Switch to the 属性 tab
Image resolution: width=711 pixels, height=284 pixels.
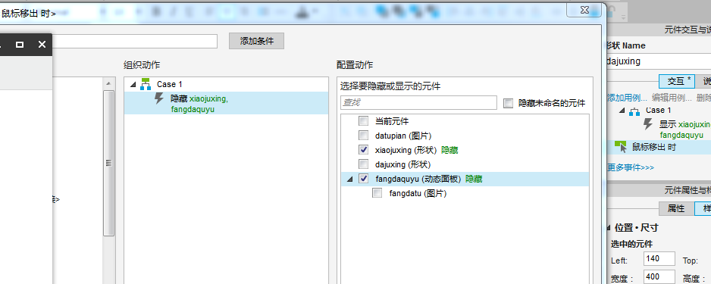coord(676,208)
